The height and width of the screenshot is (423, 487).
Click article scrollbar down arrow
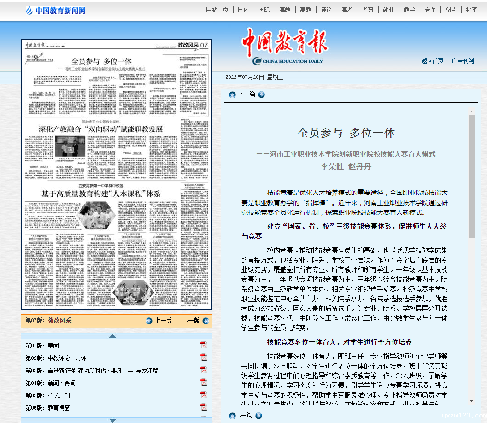471,401
